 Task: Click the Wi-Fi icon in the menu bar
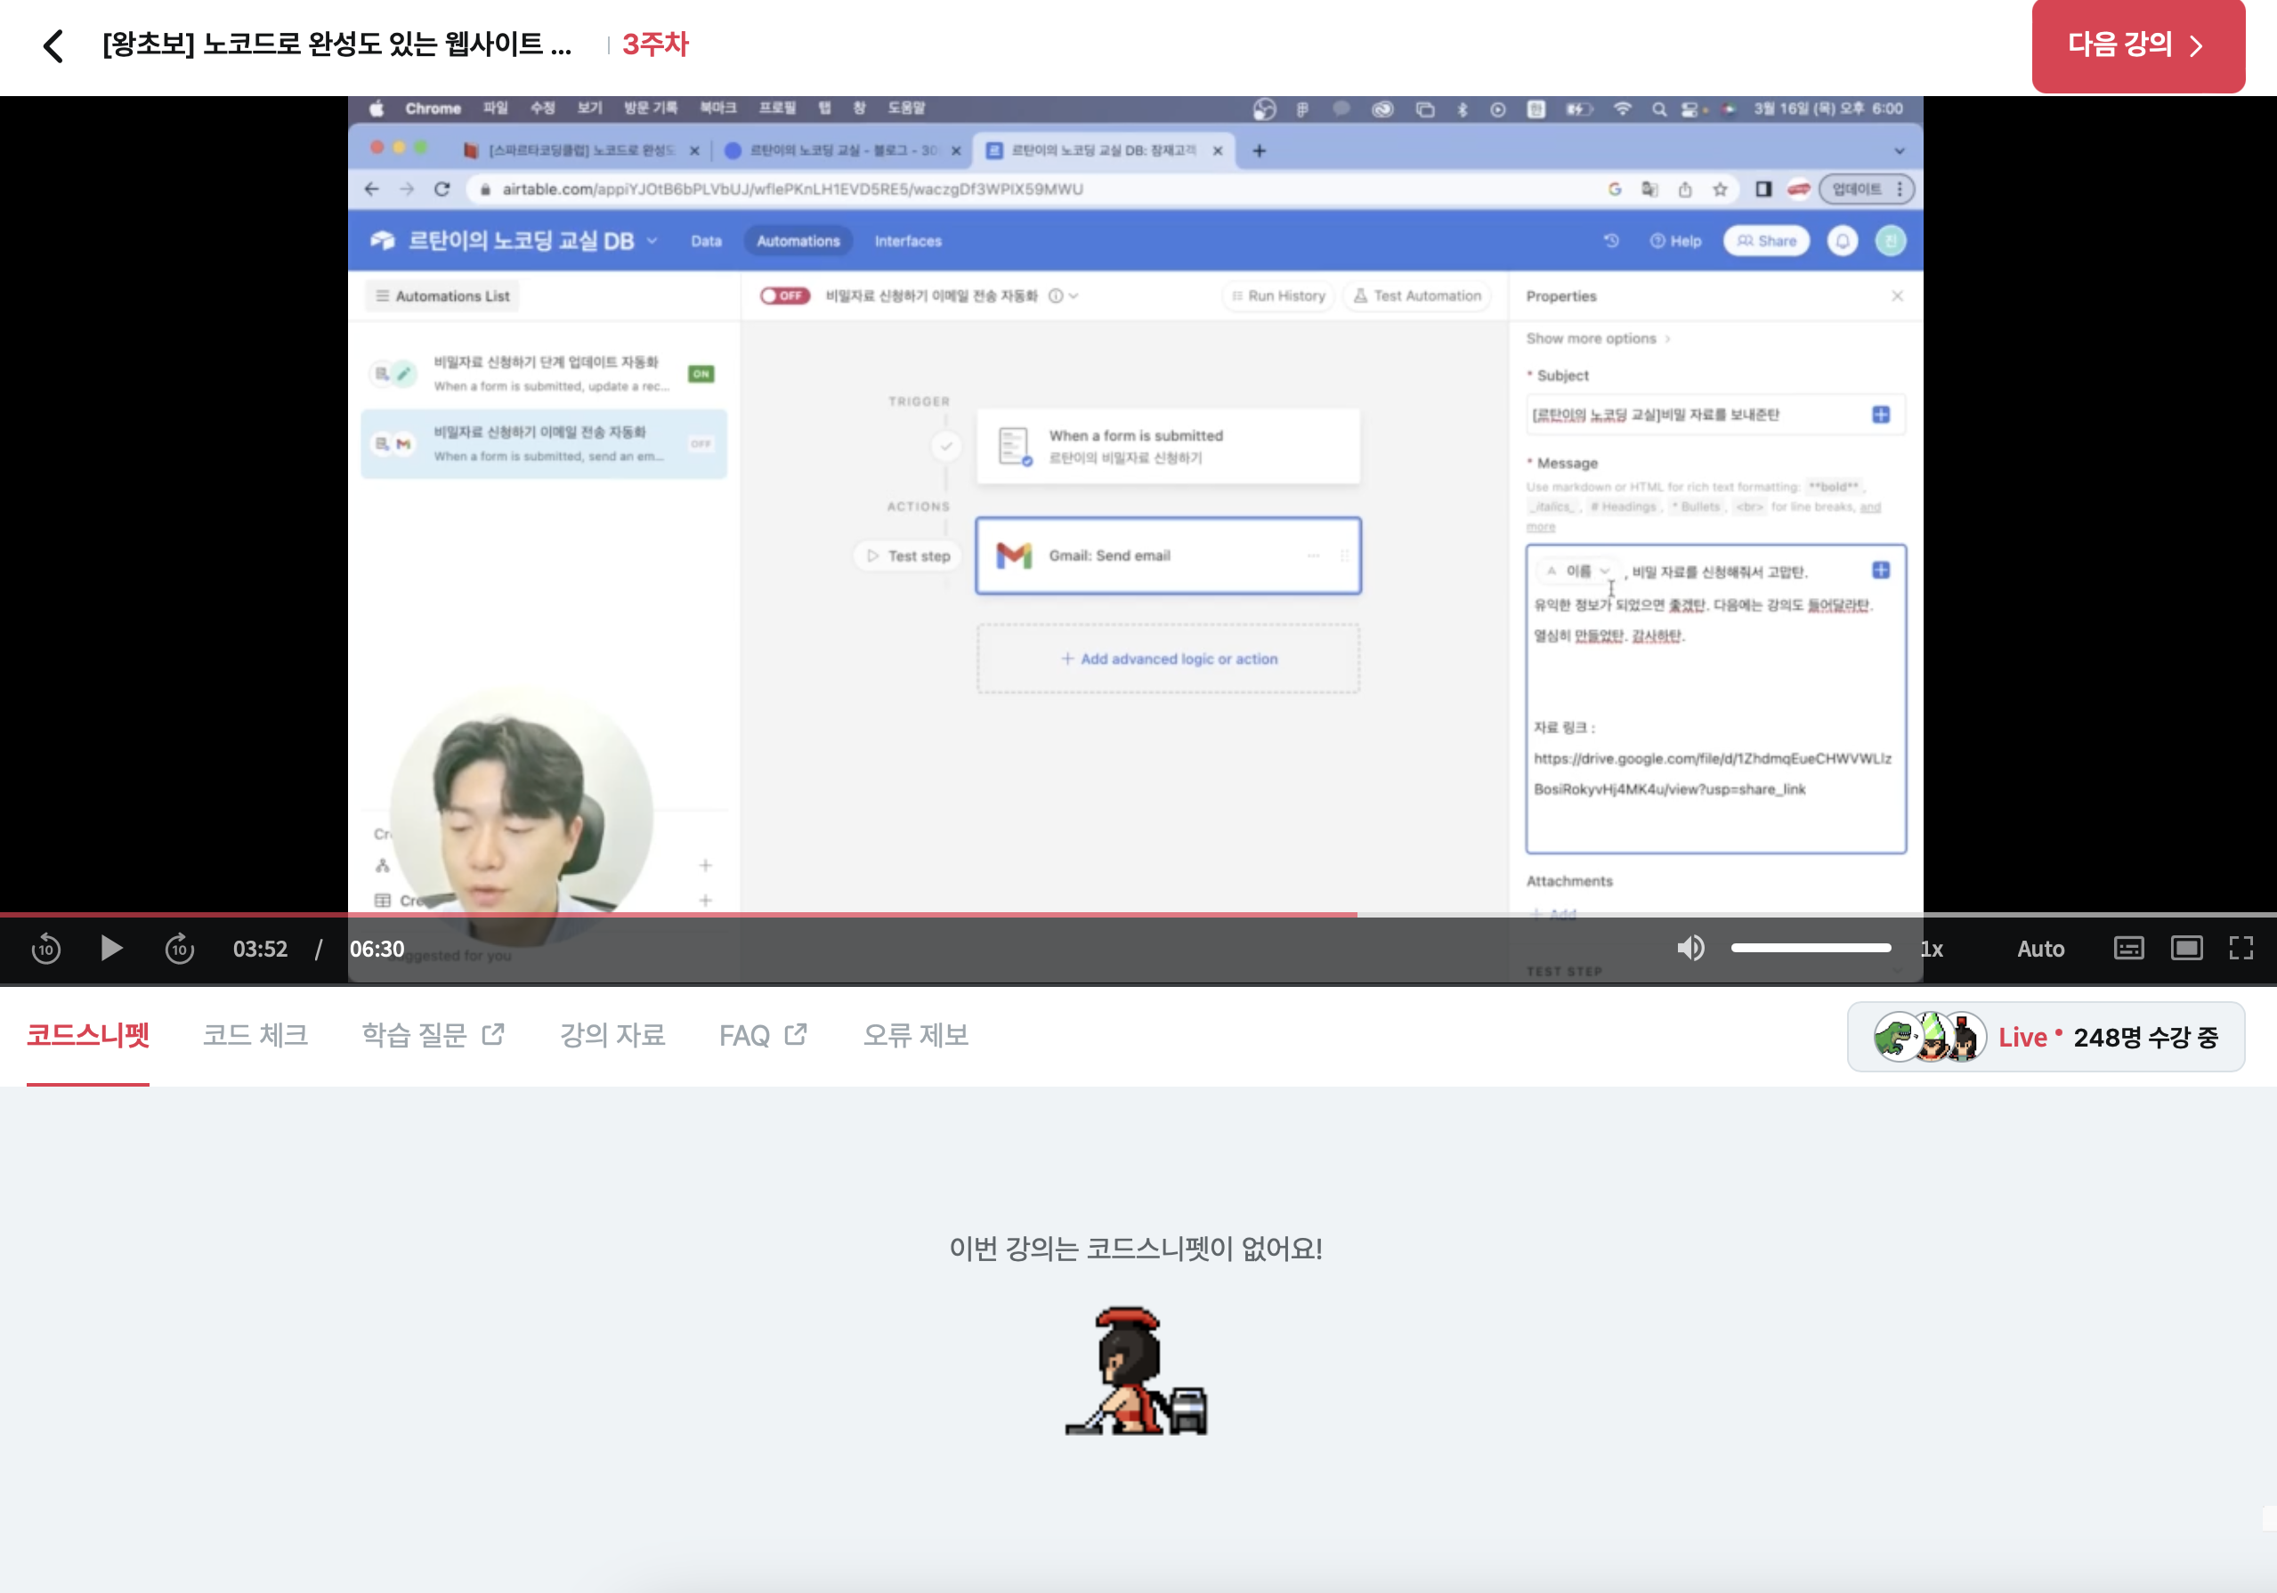[1622, 109]
